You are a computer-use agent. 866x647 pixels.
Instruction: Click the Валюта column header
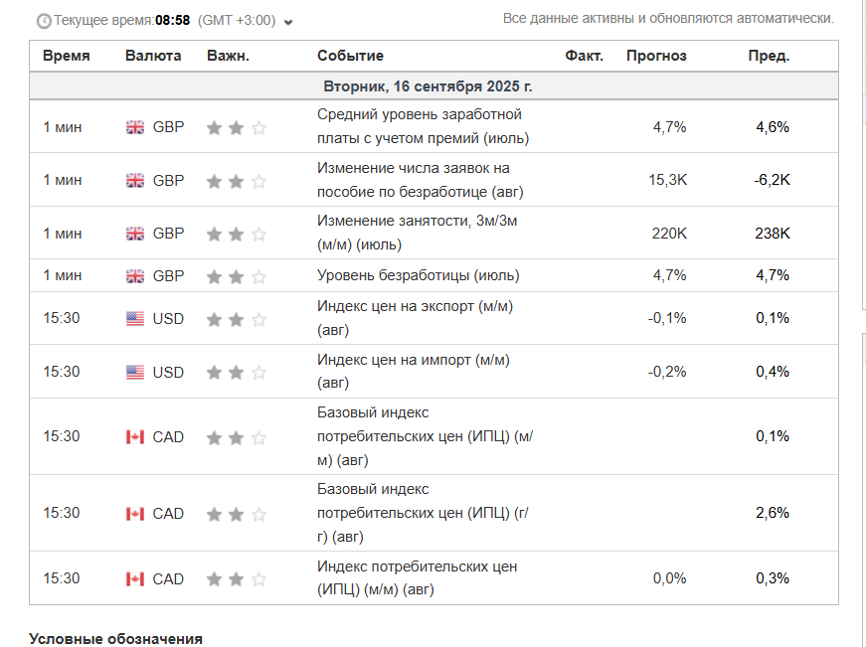[153, 56]
